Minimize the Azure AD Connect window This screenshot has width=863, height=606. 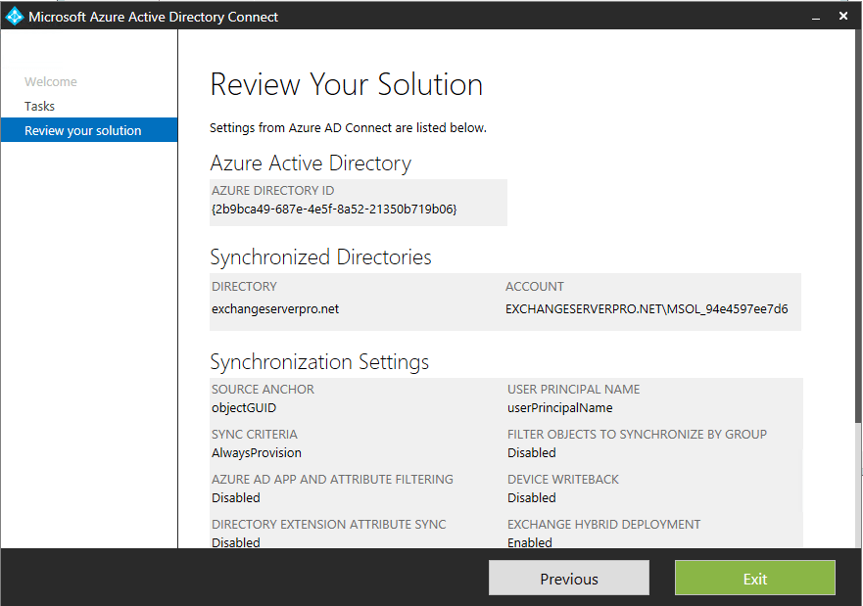tap(815, 16)
